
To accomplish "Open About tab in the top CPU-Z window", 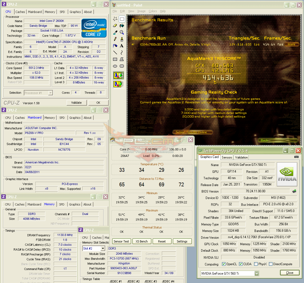I will 88,12.
